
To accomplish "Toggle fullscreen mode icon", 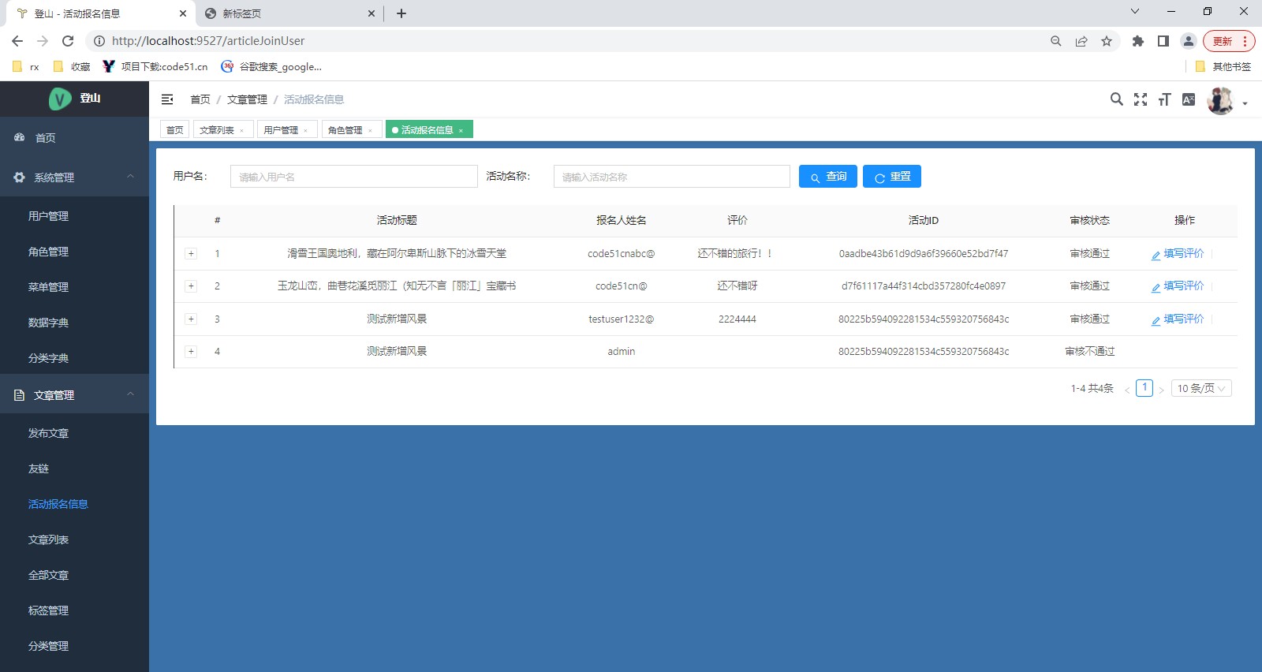I will click(x=1141, y=99).
